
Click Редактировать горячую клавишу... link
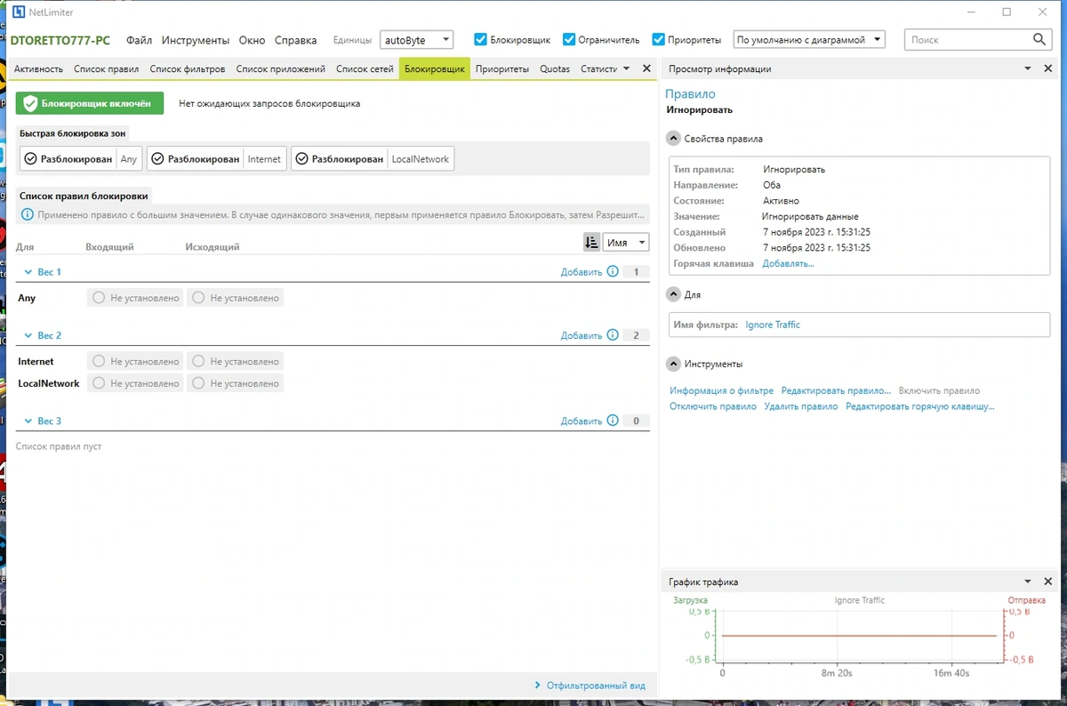(920, 406)
